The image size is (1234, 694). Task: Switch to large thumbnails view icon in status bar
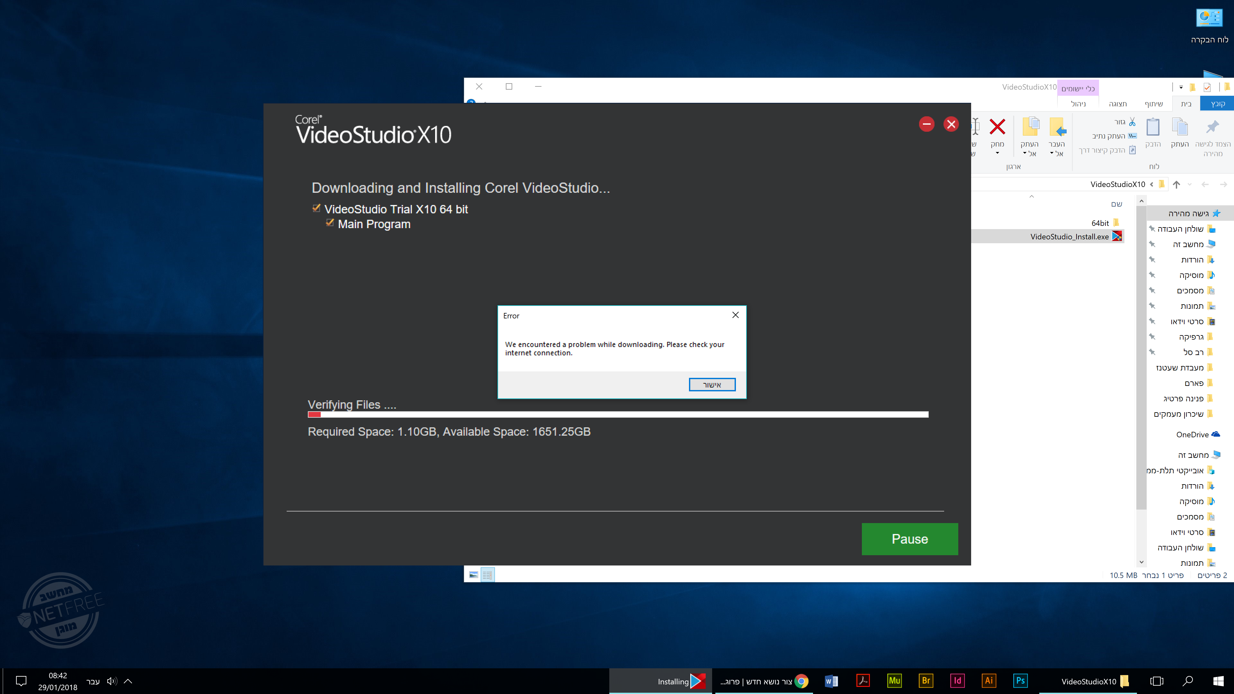473,575
